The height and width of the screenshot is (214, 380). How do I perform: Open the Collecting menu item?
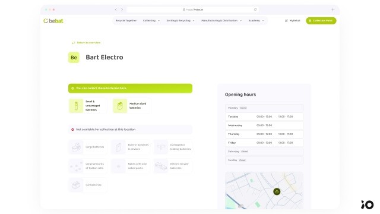(149, 21)
